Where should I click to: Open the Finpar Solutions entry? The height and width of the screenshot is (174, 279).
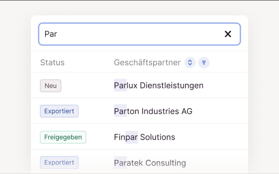click(144, 137)
